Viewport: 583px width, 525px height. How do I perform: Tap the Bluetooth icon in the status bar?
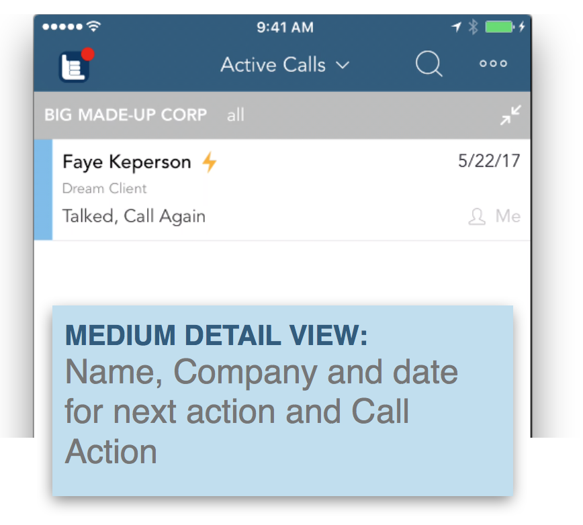point(475,27)
